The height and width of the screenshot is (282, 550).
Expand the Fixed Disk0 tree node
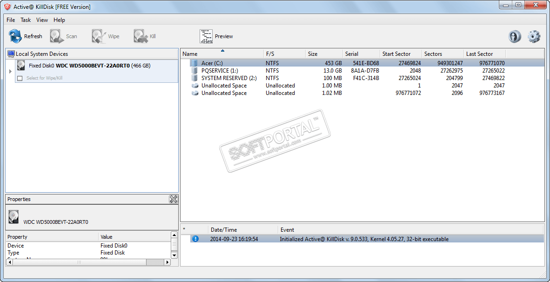(10, 71)
